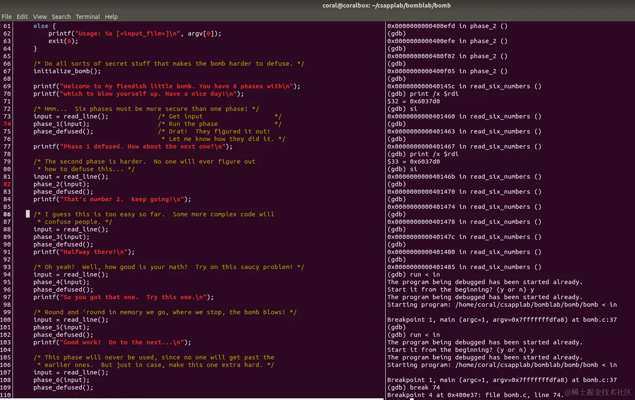Click the 'Hmm... Six phases must be' comment
This screenshot has width=635, height=400.
[146, 109]
